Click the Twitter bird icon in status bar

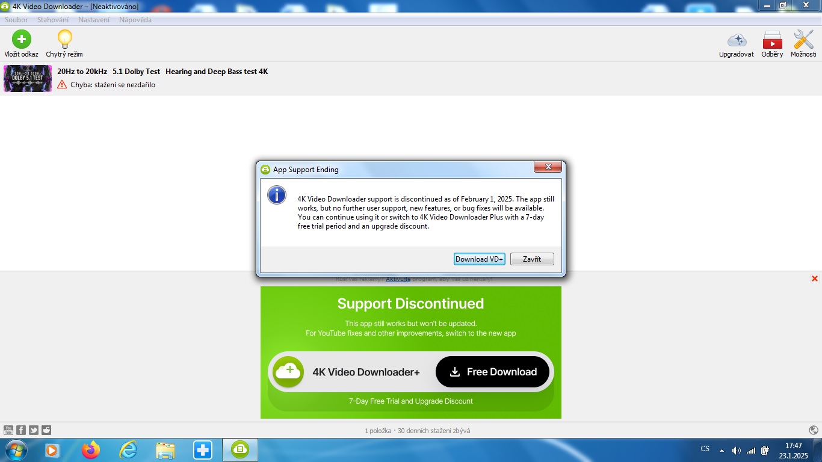[34, 430]
